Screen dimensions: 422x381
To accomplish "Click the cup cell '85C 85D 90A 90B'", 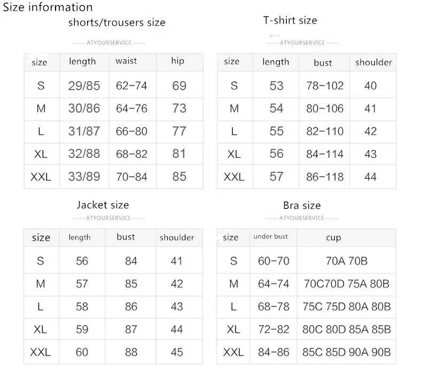I will pos(347,352).
